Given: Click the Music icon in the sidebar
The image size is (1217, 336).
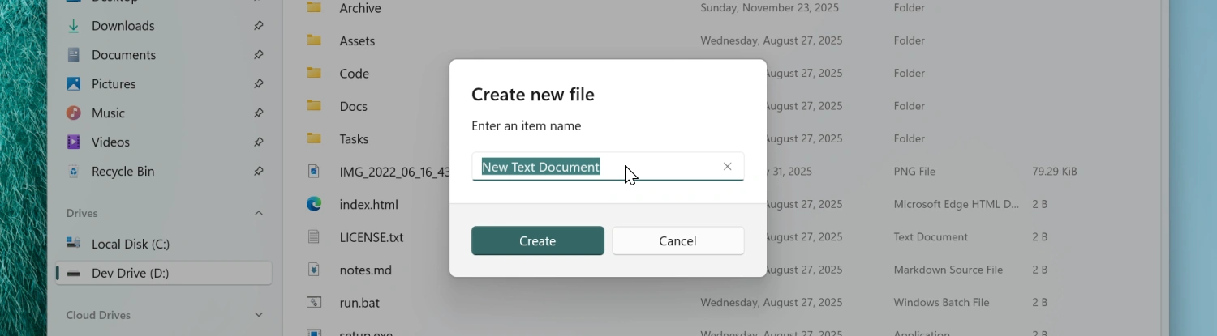Looking at the screenshot, I should tap(74, 113).
